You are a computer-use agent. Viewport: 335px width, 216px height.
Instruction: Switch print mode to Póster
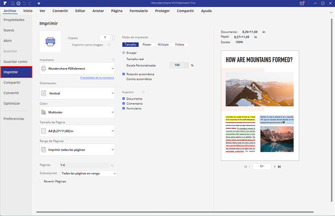pos(147,45)
